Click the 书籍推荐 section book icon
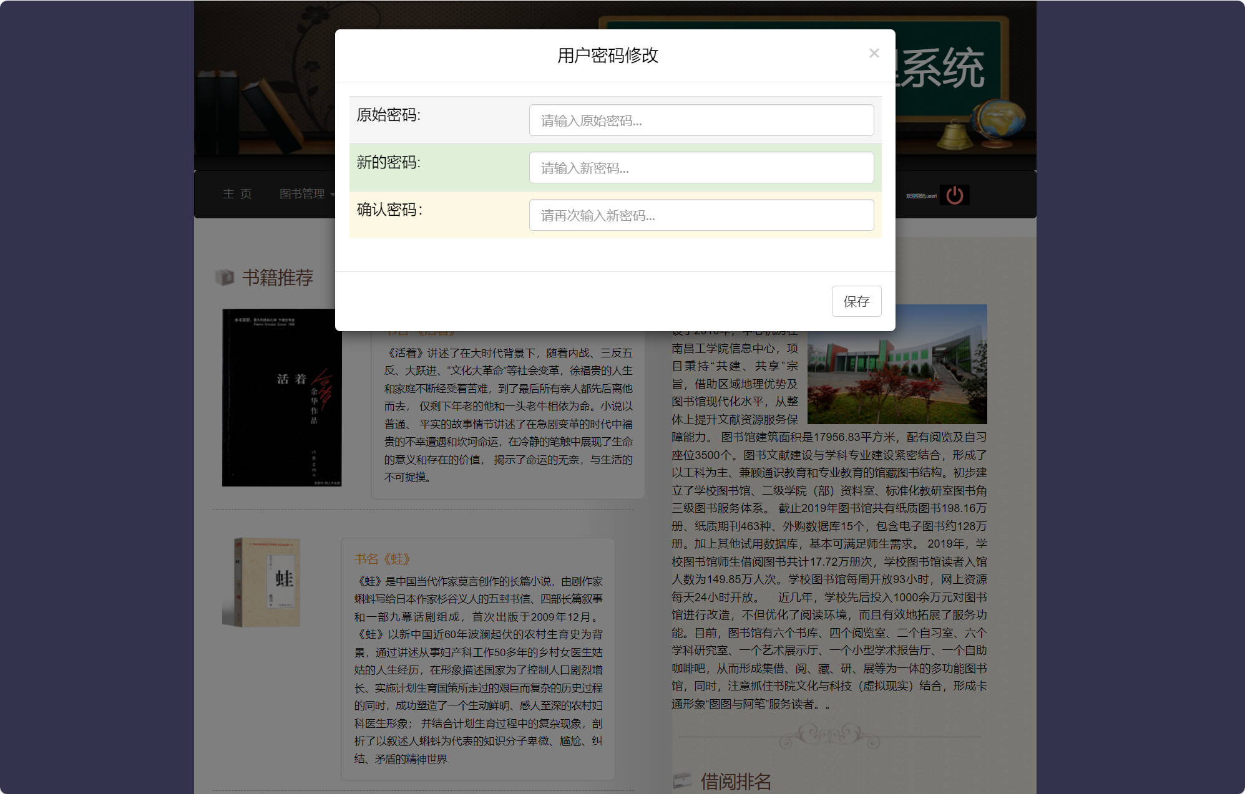1245x794 pixels. tap(223, 276)
